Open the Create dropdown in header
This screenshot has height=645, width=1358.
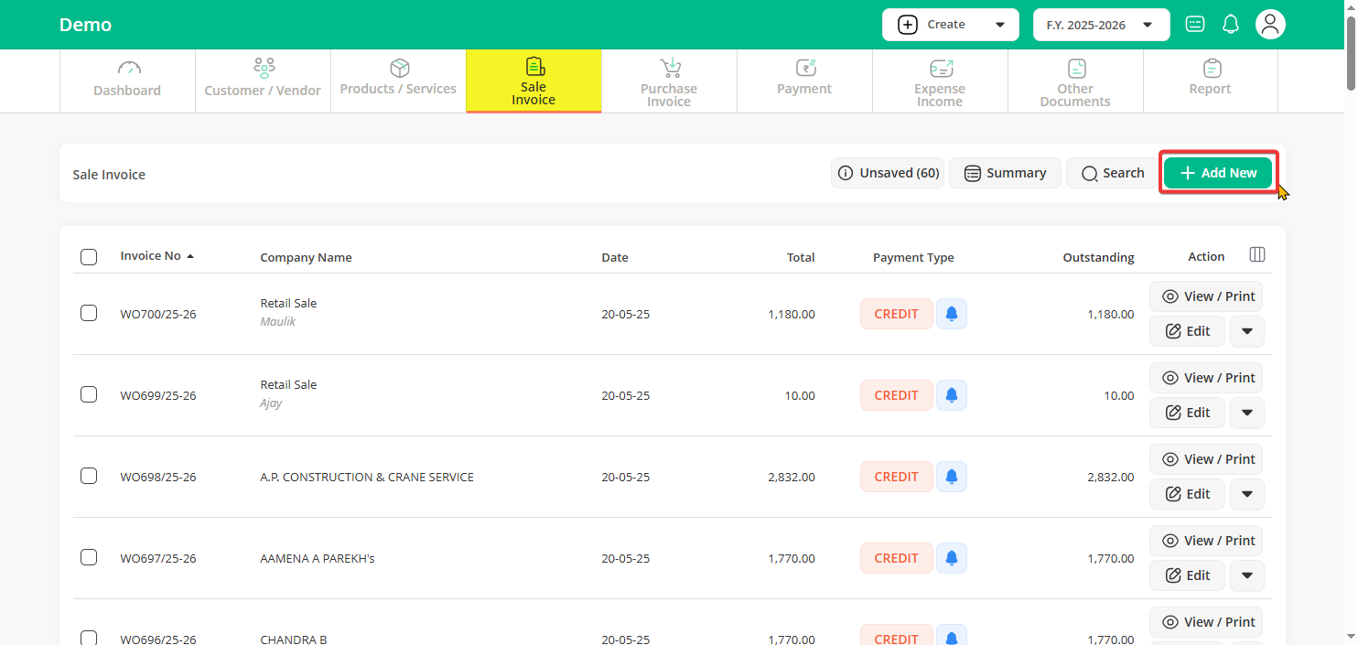coord(950,25)
